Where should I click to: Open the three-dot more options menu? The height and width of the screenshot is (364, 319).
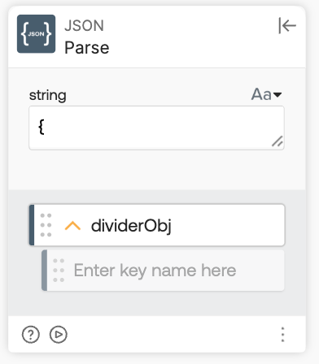(282, 335)
